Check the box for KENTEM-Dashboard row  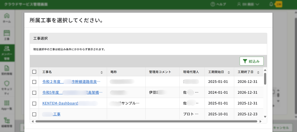point(34,104)
